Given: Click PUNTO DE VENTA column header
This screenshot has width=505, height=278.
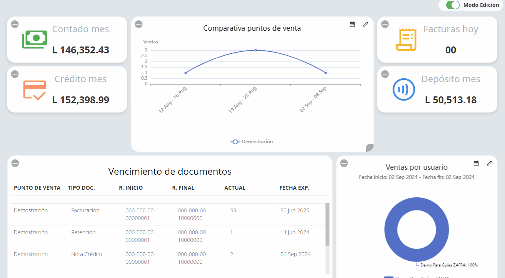Looking at the screenshot, I should 37,188.
